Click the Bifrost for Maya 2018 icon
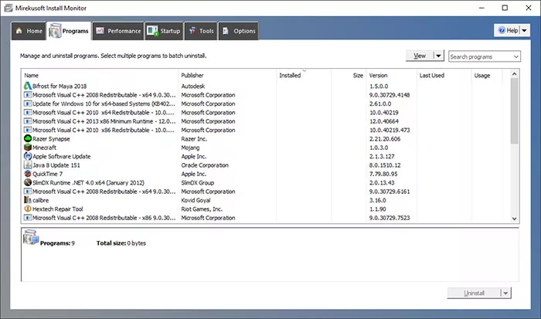541x319 pixels. coord(28,86)
